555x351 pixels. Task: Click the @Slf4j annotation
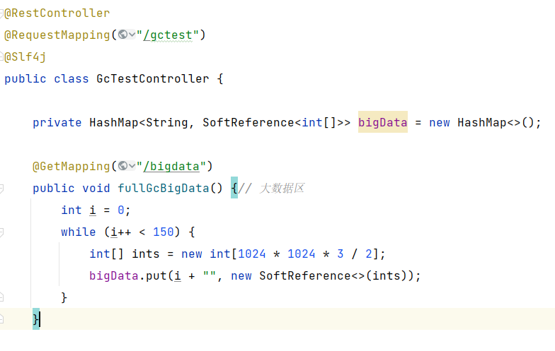point(25,56)
